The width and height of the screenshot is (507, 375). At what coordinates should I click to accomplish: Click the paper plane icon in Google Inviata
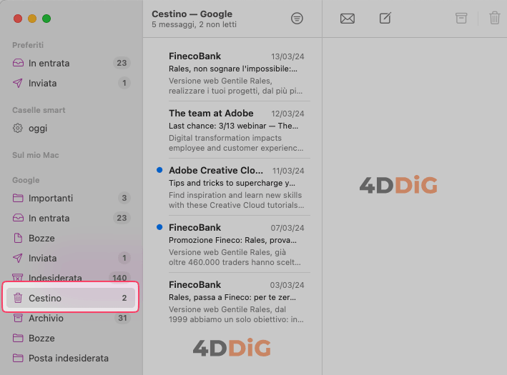(18, 258)
